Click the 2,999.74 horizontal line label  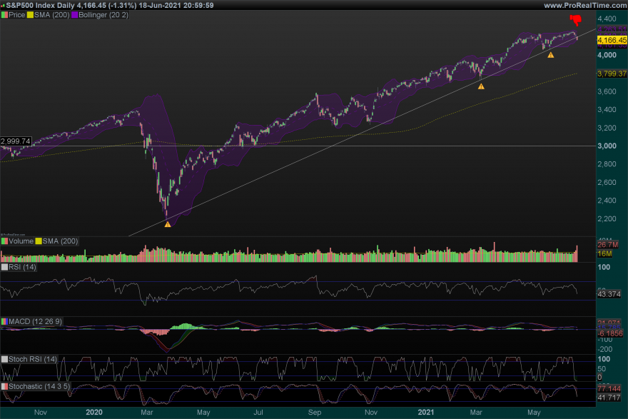16,141
